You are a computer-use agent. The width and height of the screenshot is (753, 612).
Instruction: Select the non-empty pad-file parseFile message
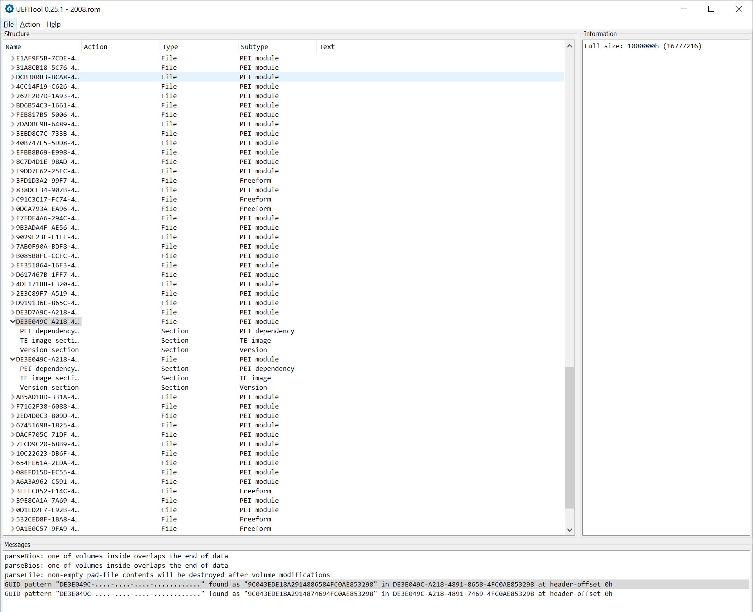167,575
